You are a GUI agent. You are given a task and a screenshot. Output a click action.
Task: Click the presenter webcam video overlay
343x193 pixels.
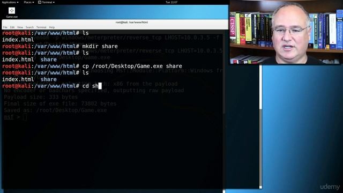tap(286, 32)
